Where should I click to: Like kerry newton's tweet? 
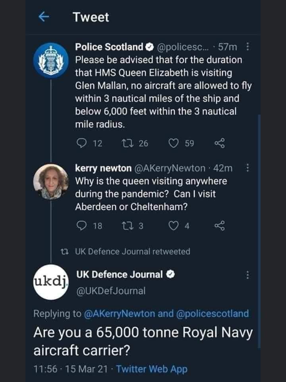(x=174, y=226)
